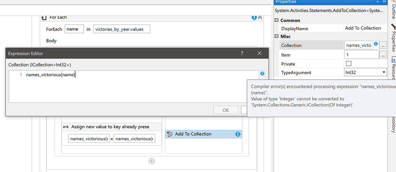This screenshot has height=172, width=396.
Task: Click Collection property error indicator
Action: 376,44
